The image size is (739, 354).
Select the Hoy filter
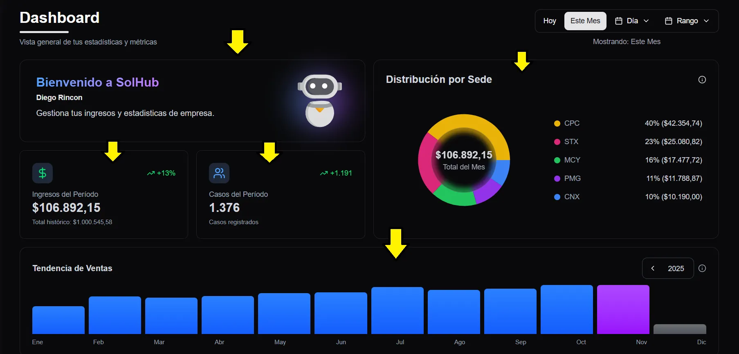coord(550,21)
